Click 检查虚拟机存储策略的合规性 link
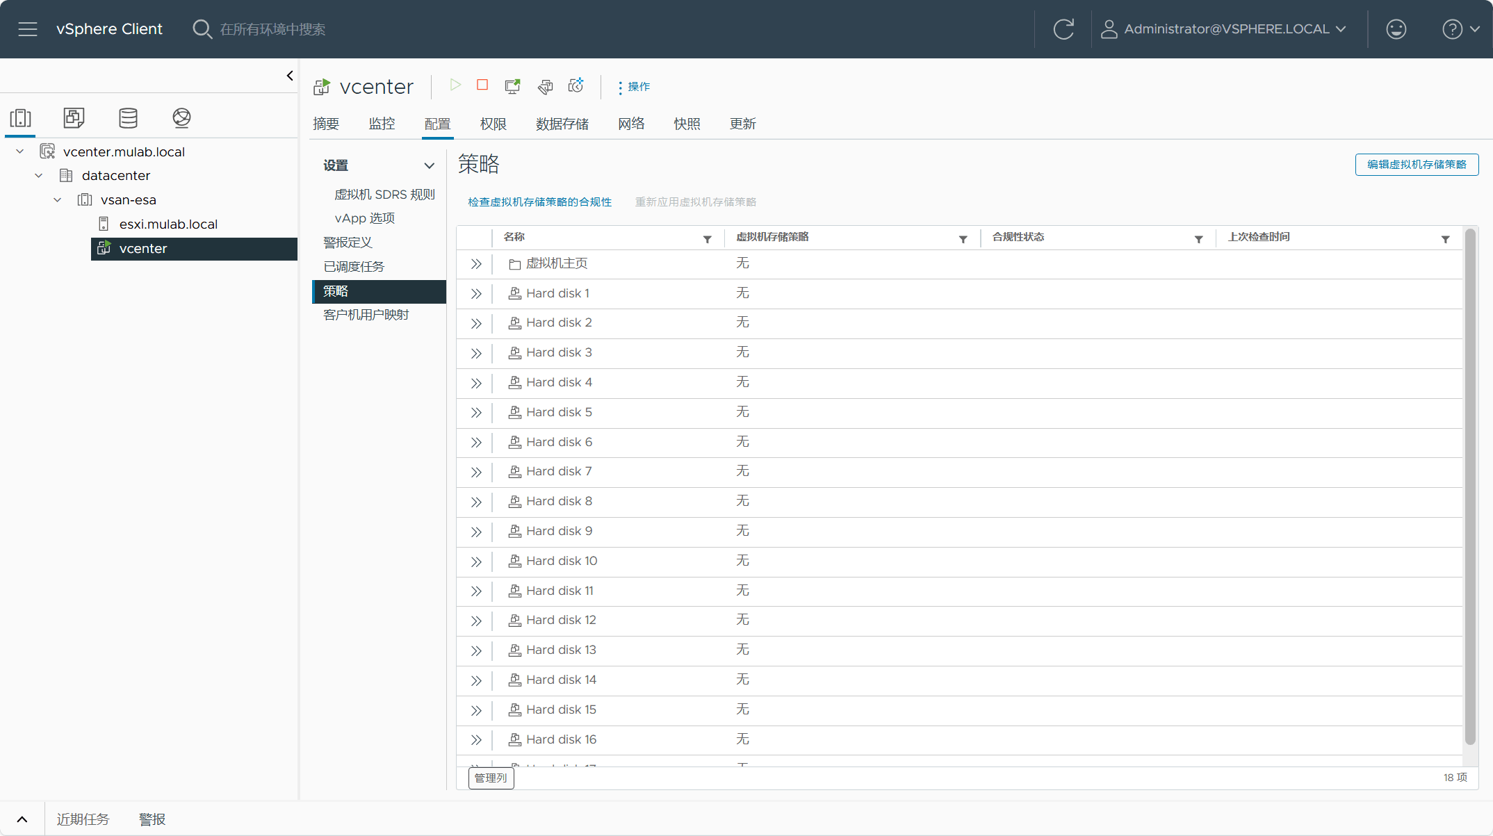This screenshot has height=836, width=1493. [x=539, y=202]
